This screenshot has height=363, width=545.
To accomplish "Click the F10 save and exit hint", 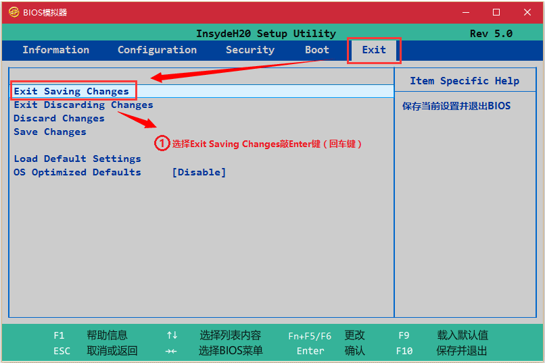I will (x=404, y=351).
